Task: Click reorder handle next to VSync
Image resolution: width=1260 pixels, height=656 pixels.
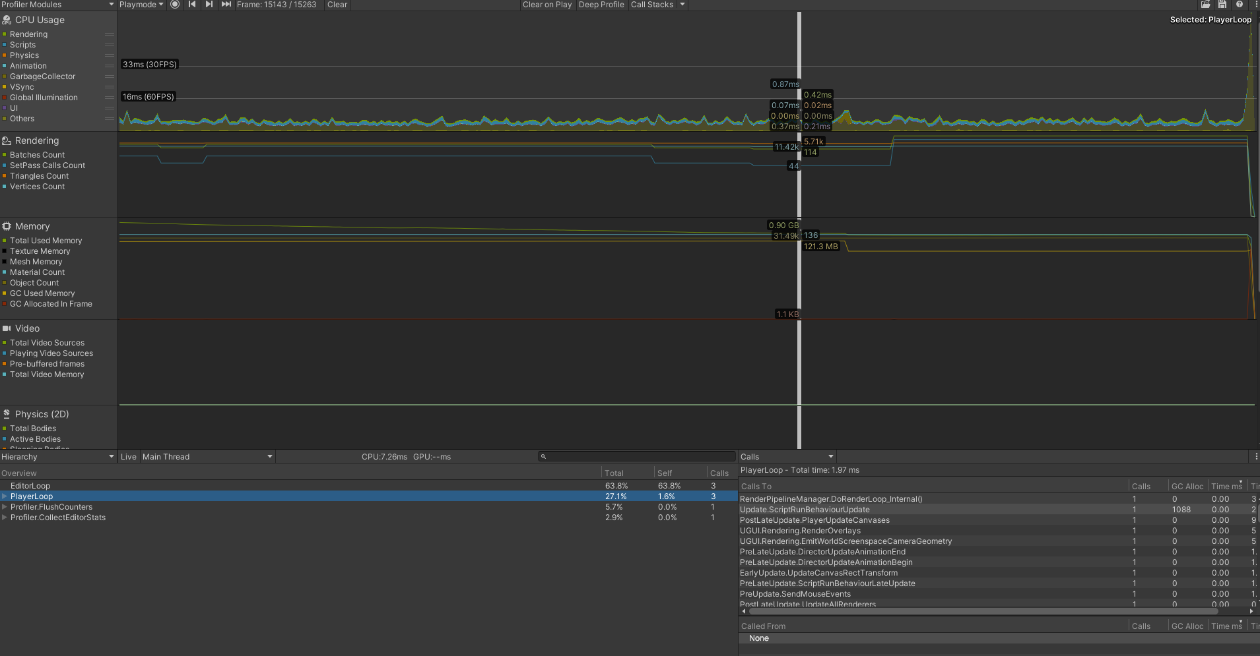Action: coord(110,87)
